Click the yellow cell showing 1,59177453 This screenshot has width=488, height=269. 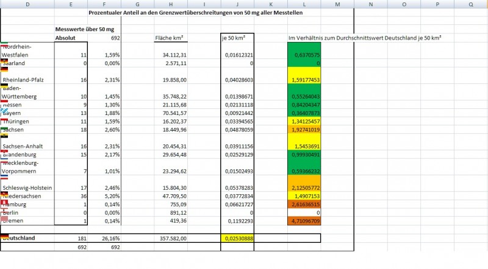304,79
